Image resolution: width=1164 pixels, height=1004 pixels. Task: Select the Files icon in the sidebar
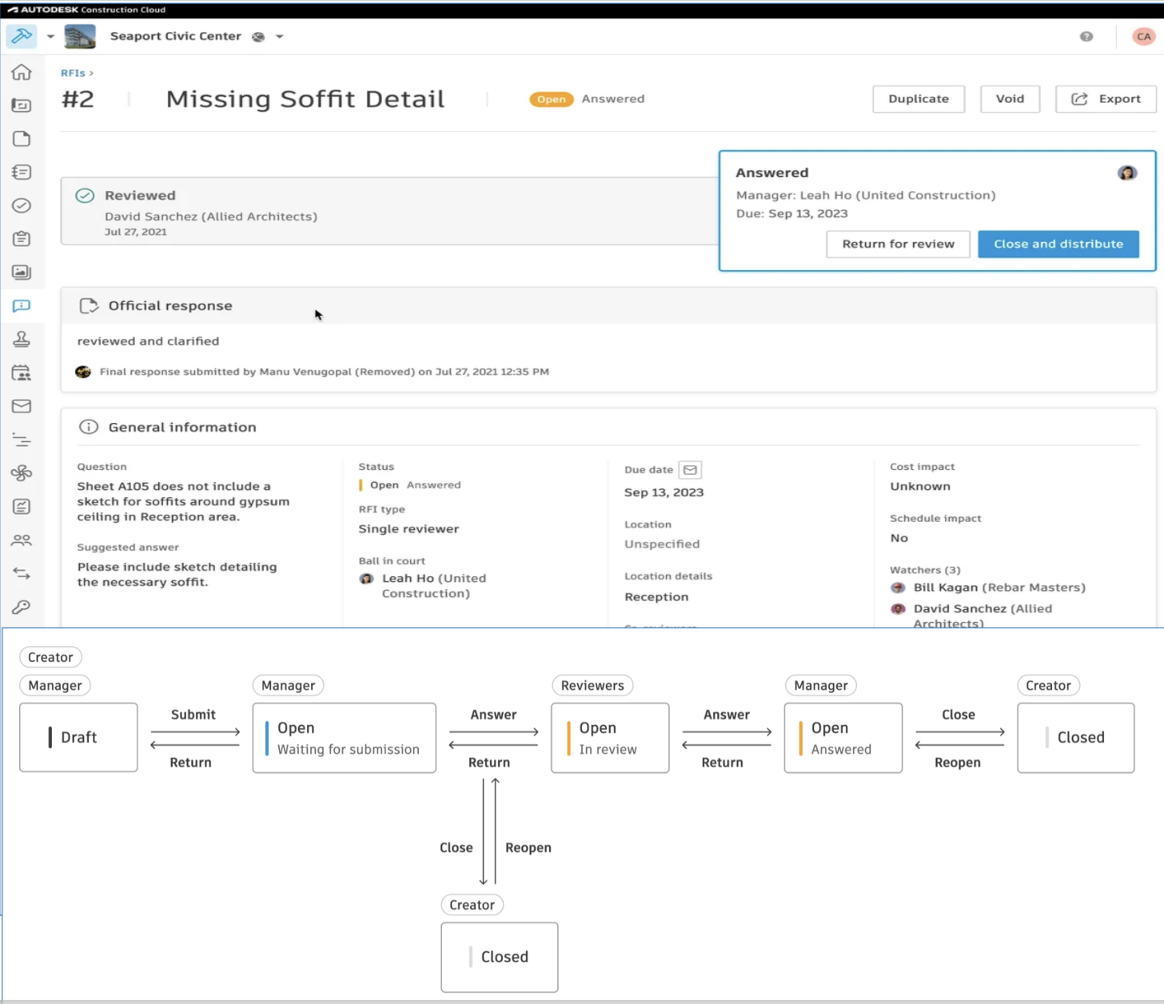[x=22, y=138]
